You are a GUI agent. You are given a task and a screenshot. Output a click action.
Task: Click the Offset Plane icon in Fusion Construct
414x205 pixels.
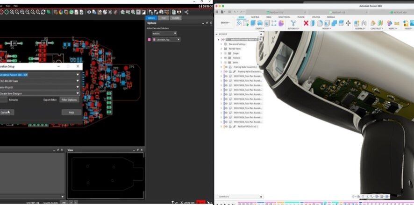tap(373, 23)
